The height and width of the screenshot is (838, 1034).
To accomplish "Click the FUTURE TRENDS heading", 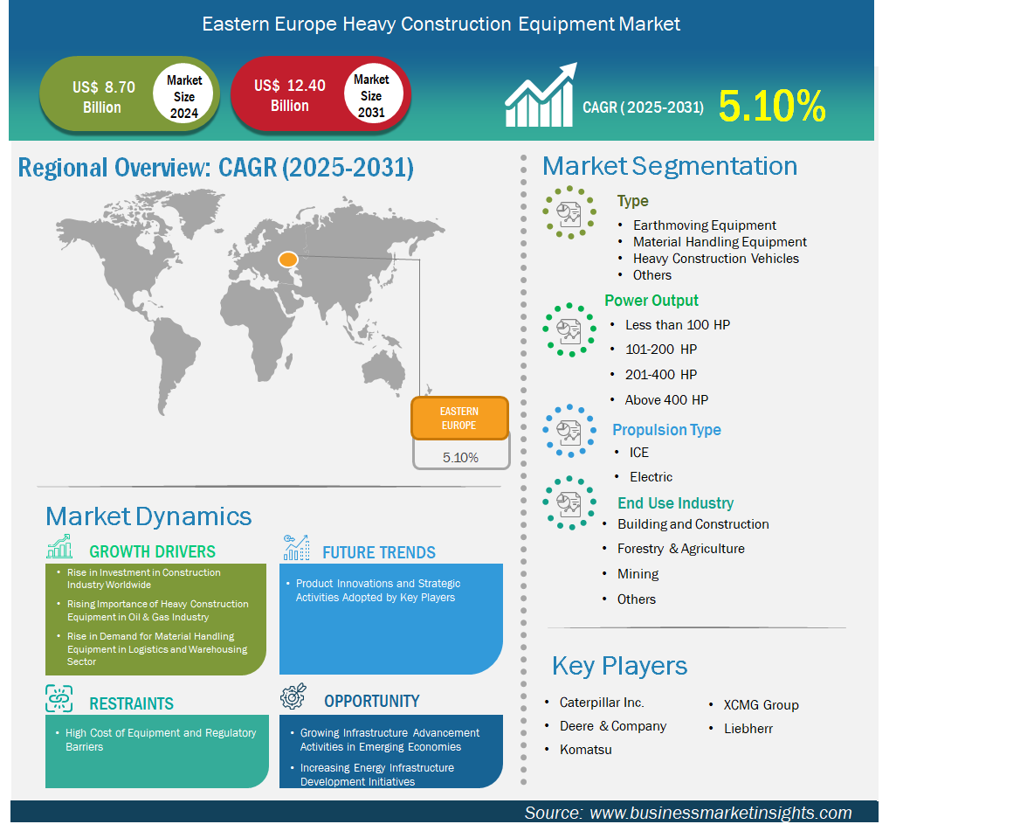I will click(379, 552).
